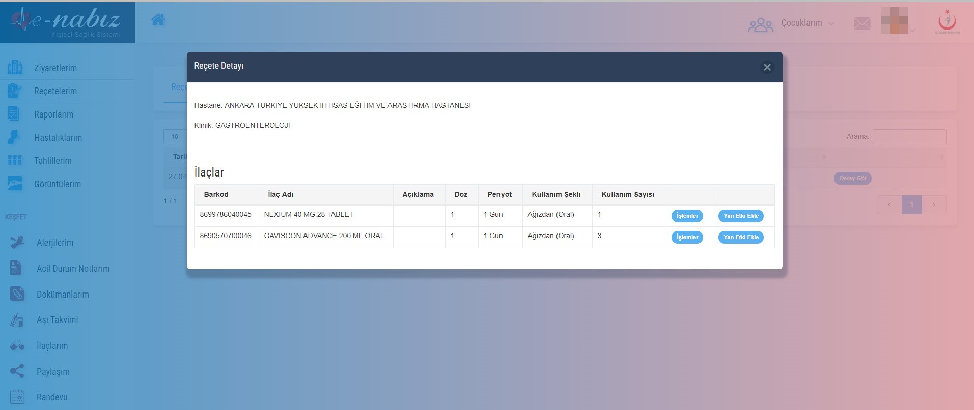The image size is (974, 410).
Task: Click the Randevu calendar icon
Action: click(x=17, y=397)
